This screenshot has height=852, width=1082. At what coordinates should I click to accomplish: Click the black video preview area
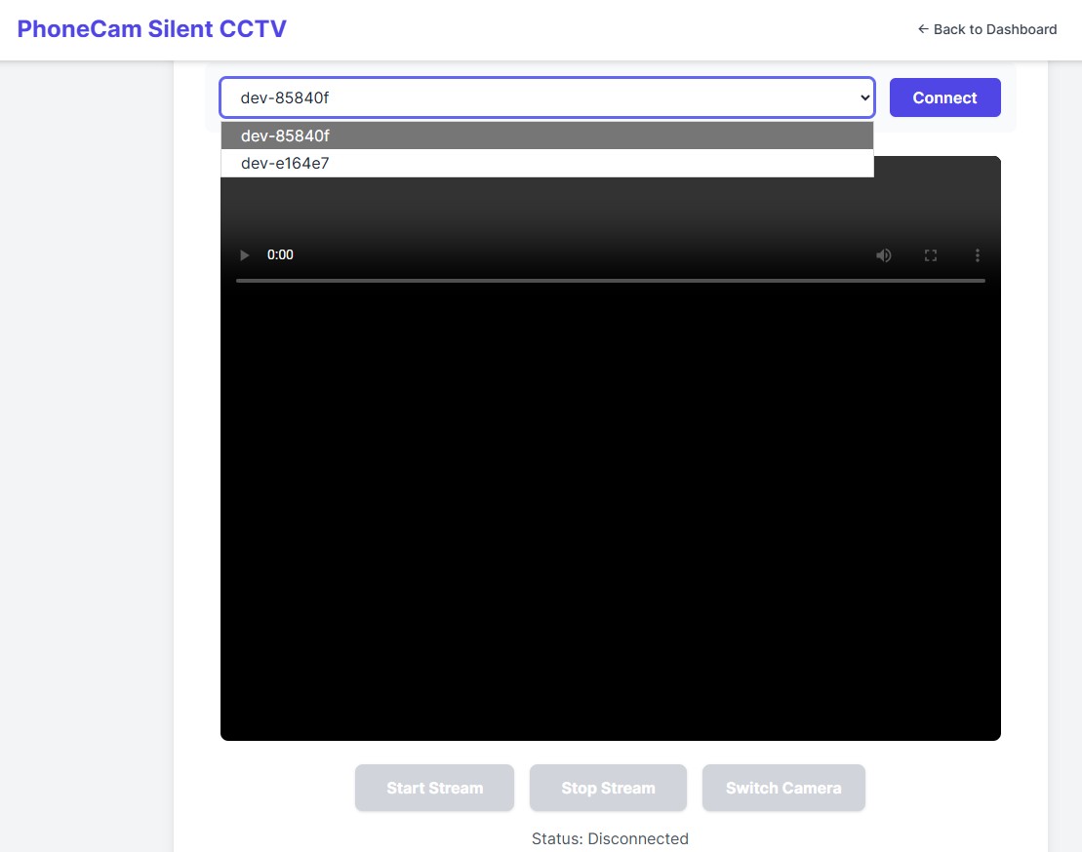click(611, 507)
